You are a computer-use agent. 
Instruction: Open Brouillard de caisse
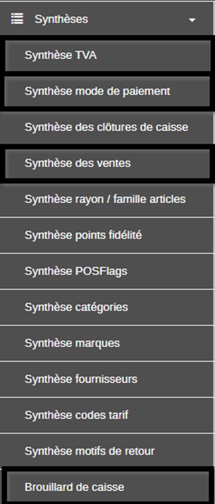pyautogui.click(x=108, y=487)
